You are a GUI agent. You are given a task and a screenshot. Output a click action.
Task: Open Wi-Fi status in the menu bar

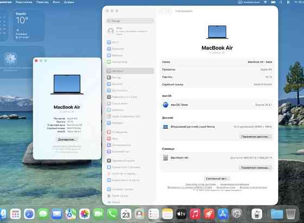(x=265, y=2)
